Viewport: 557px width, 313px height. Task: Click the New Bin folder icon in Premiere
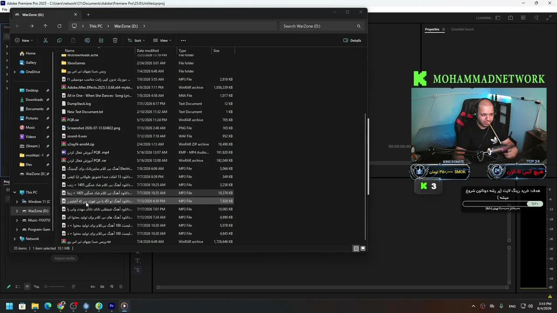point(102,286)
